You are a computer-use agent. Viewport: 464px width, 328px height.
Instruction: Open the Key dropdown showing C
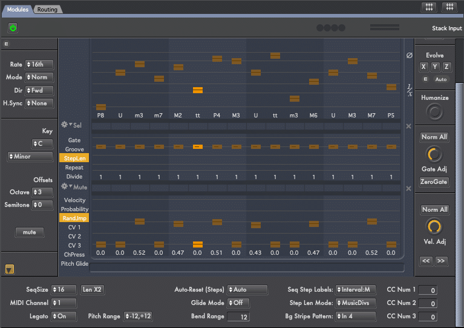42,143
